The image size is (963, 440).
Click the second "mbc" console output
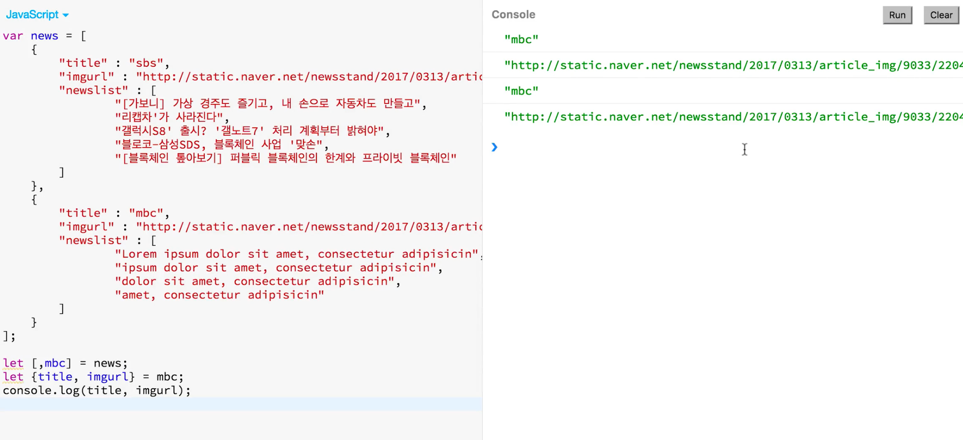pyautogui.click(x=521, y=91)
